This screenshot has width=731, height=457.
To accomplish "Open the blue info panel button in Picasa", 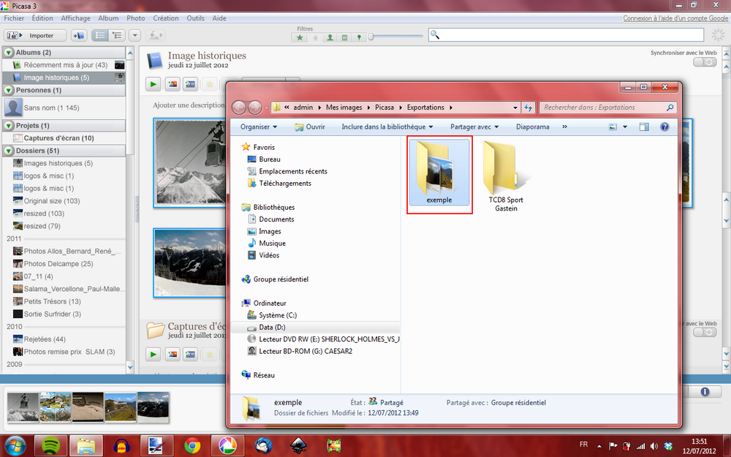I will 705,392.
